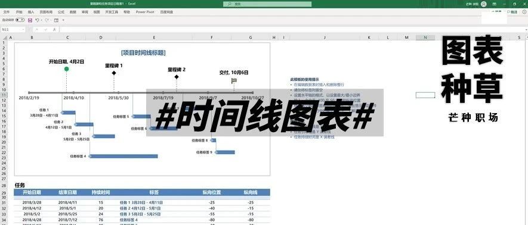Open the 插入 ribbon tab
528x225 pixels.
pos(31,12)
